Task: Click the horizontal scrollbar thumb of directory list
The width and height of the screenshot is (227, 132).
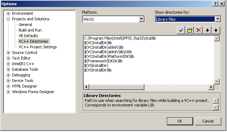Action: click(117, 87)
